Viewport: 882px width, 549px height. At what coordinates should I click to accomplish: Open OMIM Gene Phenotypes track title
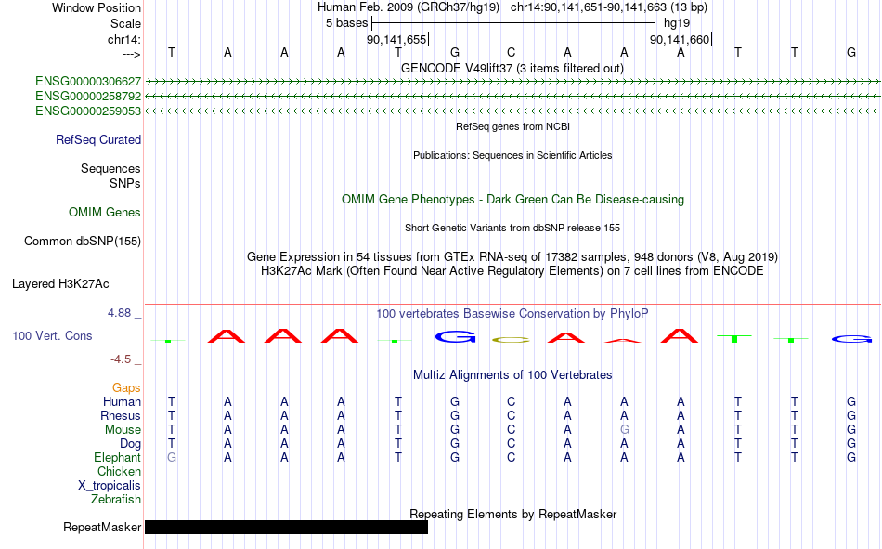point(513,200)
